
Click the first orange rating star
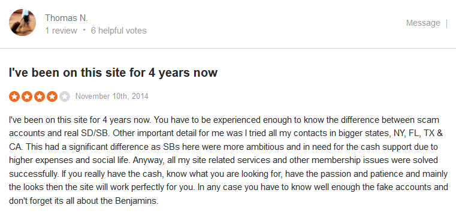[x=14, y=97]
